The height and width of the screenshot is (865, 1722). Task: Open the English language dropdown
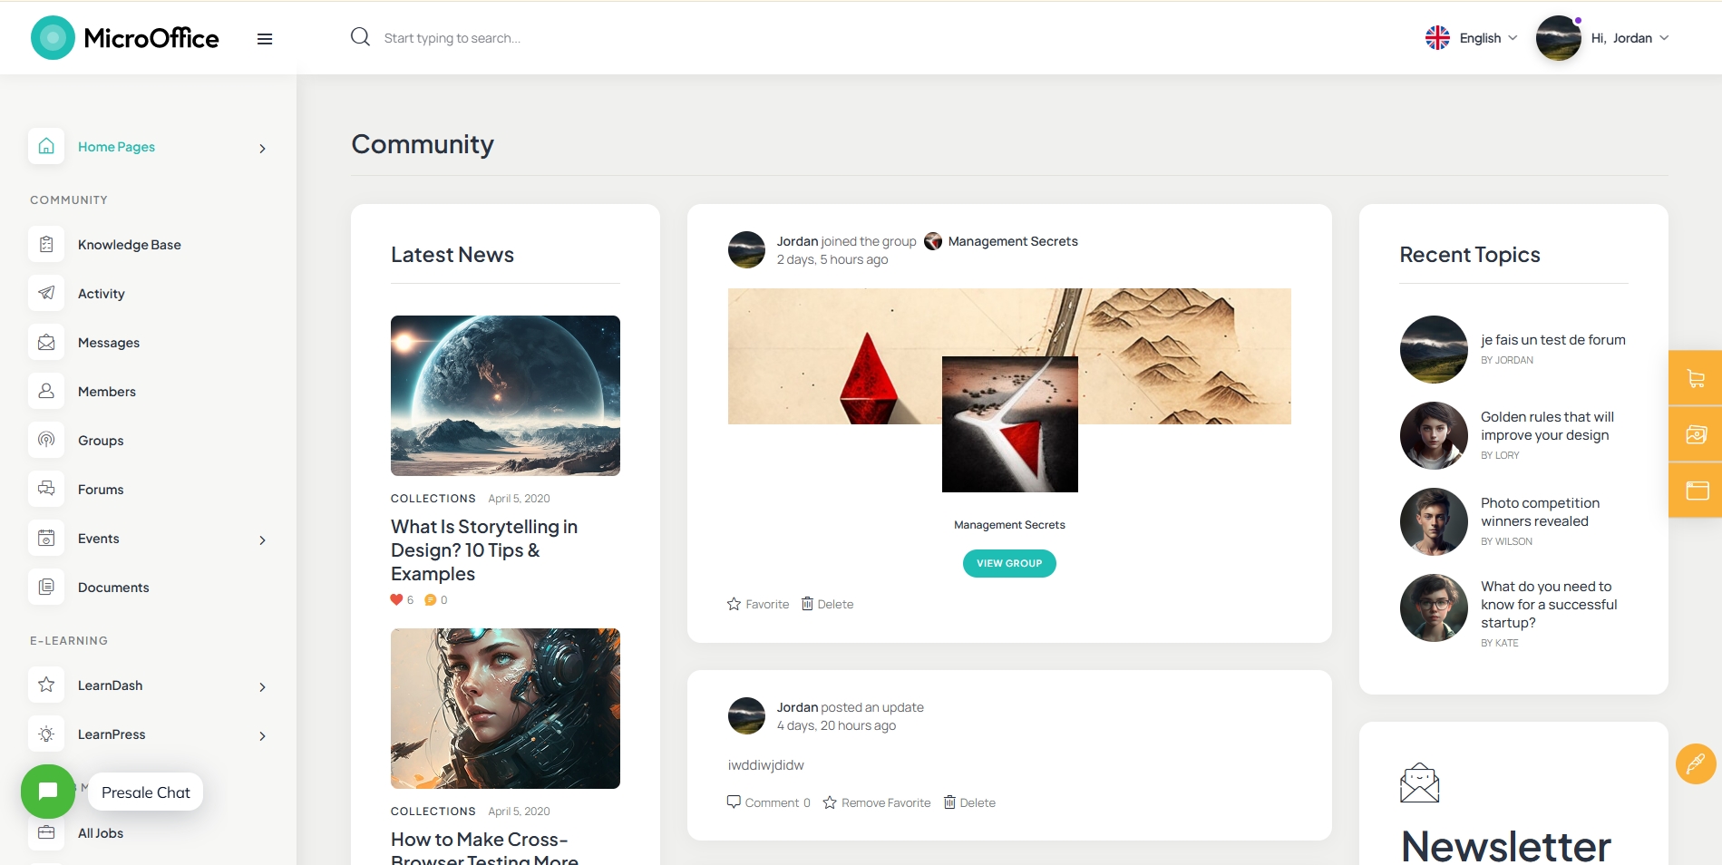click(1471, 38)
